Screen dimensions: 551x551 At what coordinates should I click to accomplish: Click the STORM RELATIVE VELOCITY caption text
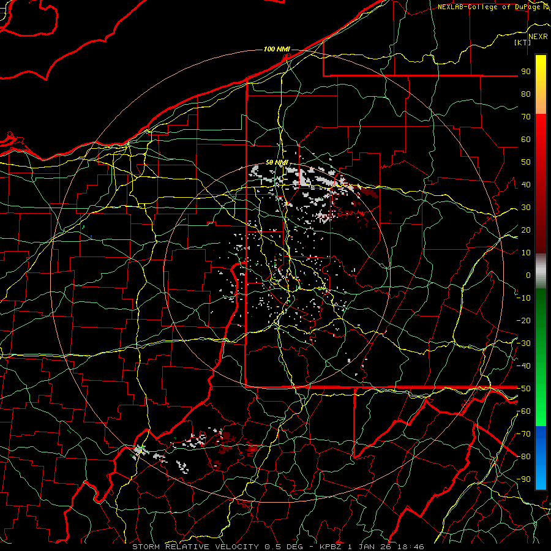click(x=197, y=547)
